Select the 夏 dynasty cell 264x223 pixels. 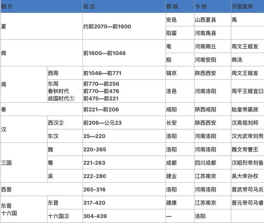click(x=42, y=26)
